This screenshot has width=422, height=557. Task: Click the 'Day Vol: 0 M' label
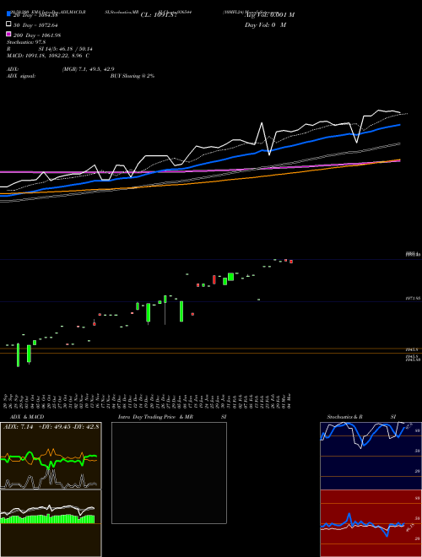pos(265,24)
